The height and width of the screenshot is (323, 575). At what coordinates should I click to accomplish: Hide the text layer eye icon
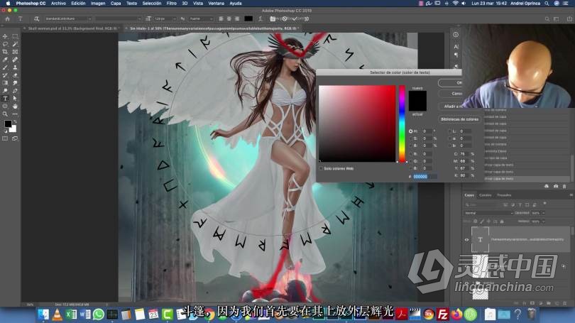pyautogui.click(x=467, y=240)
